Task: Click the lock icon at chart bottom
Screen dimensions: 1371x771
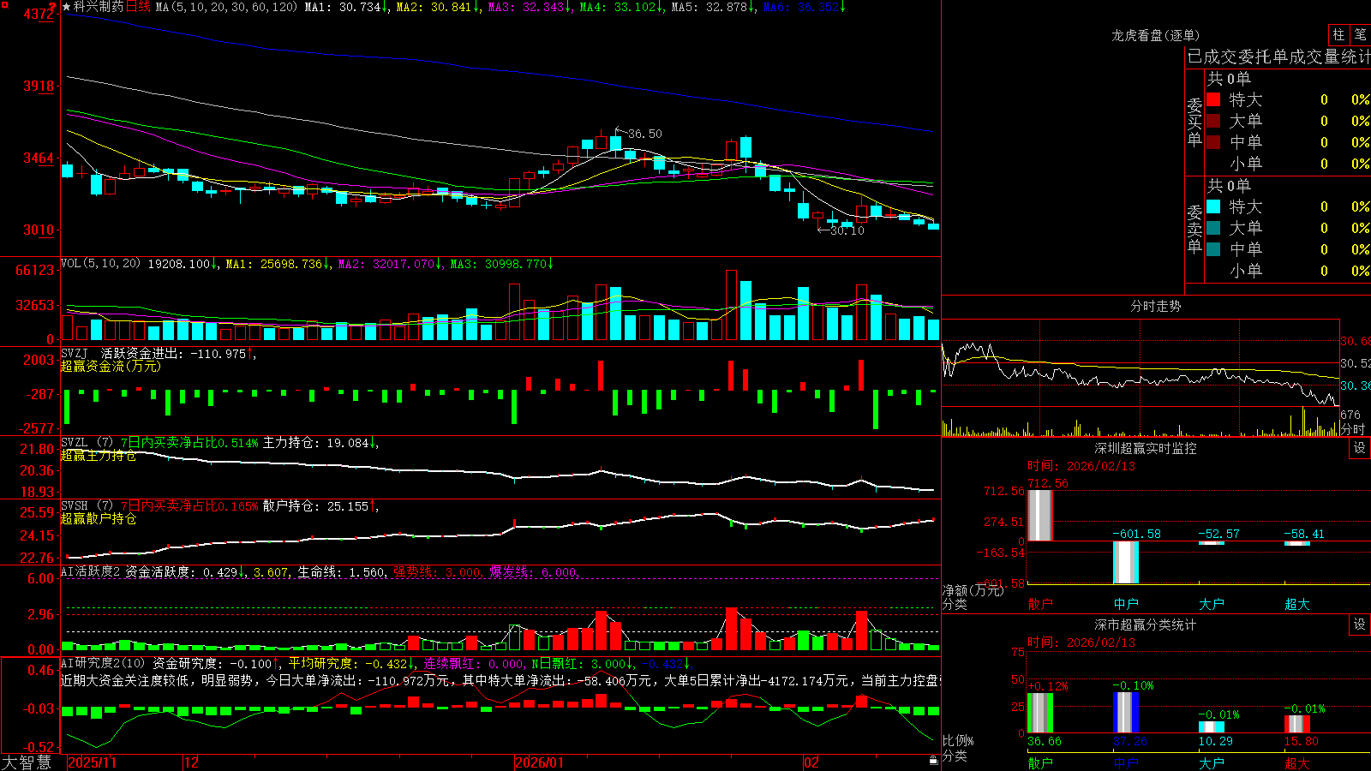Action: [934, 761]
